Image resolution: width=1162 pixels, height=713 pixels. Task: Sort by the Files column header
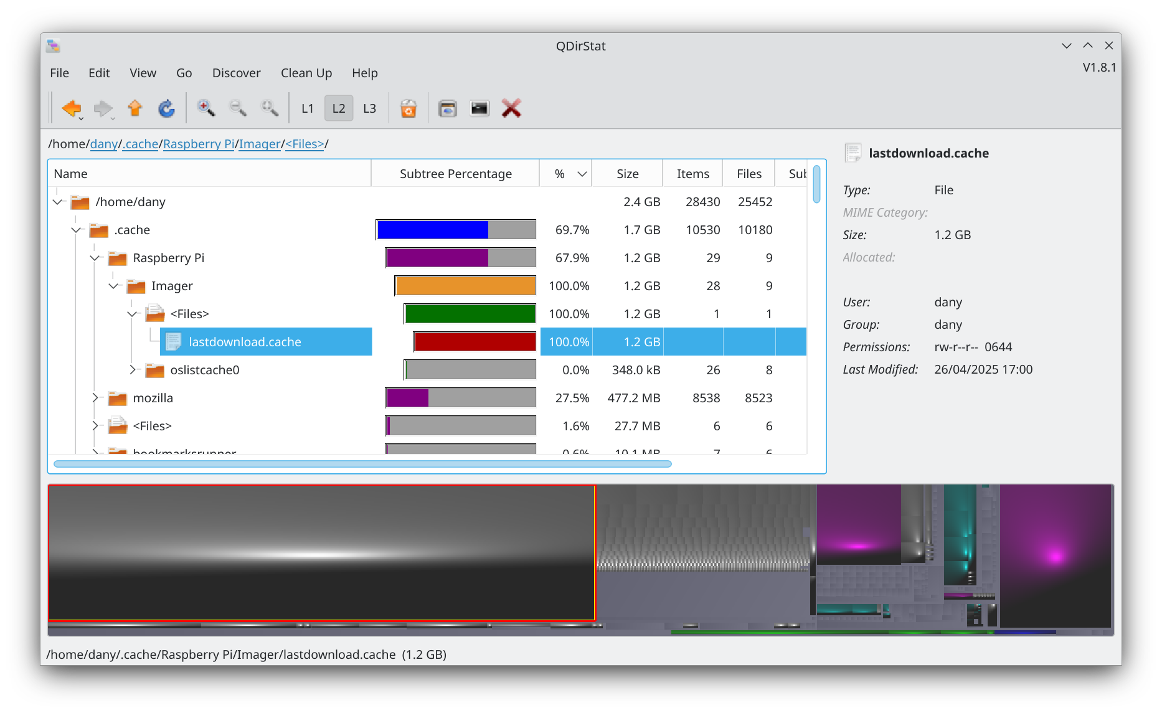coord(749,174)
